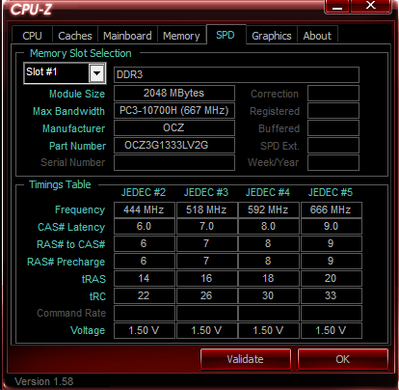Show the About tab
This screenshot has width=399, height=390.
tap(317, 36)
